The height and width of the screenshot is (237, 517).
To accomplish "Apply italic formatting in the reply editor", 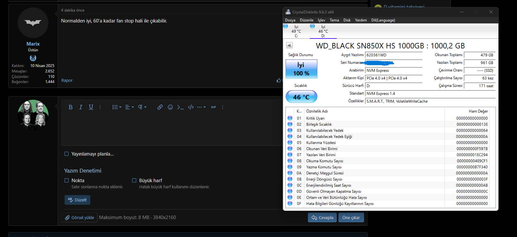I will [81, 107].
